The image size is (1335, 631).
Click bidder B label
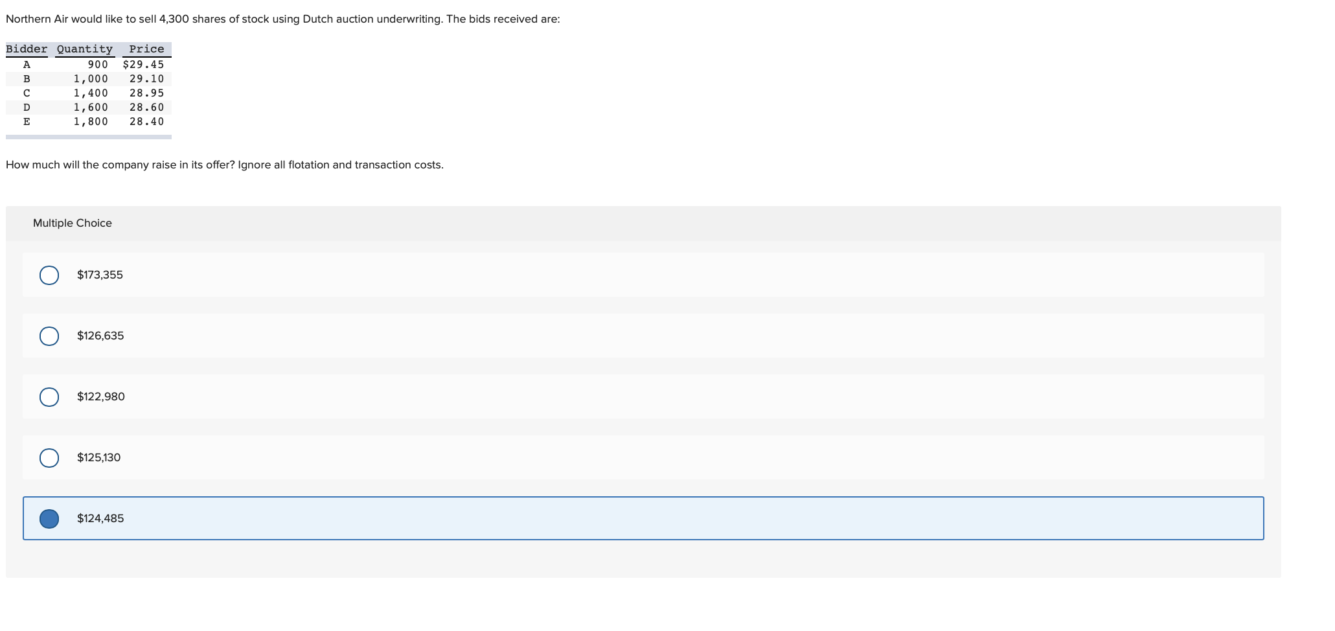[x=27, y=79]
